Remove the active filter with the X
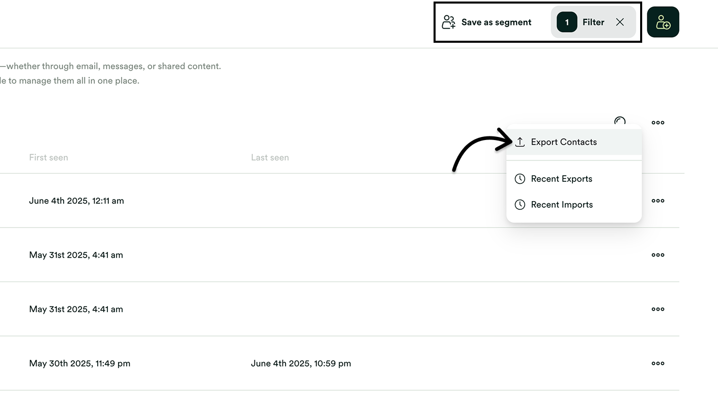 coord(620,22)
